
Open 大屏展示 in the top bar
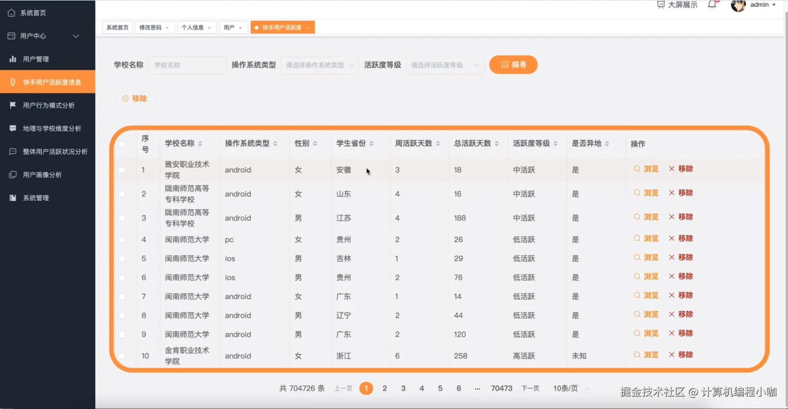[x=677, y=5]
